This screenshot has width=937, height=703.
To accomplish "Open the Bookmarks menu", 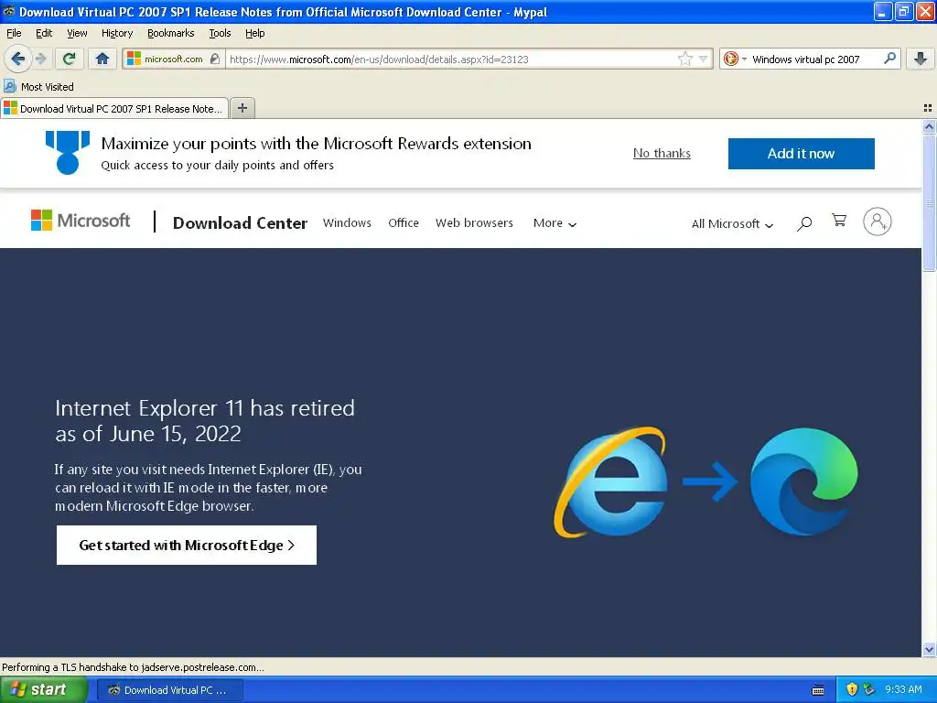I will coord(170,33).
